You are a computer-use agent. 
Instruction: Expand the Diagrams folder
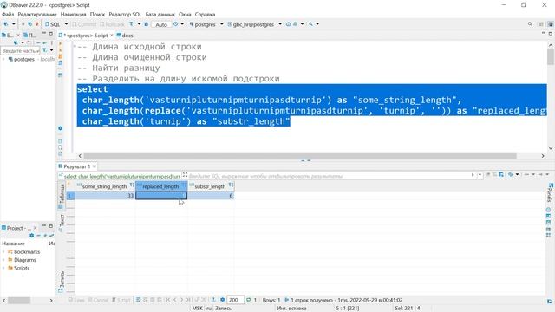pos(3,260)
